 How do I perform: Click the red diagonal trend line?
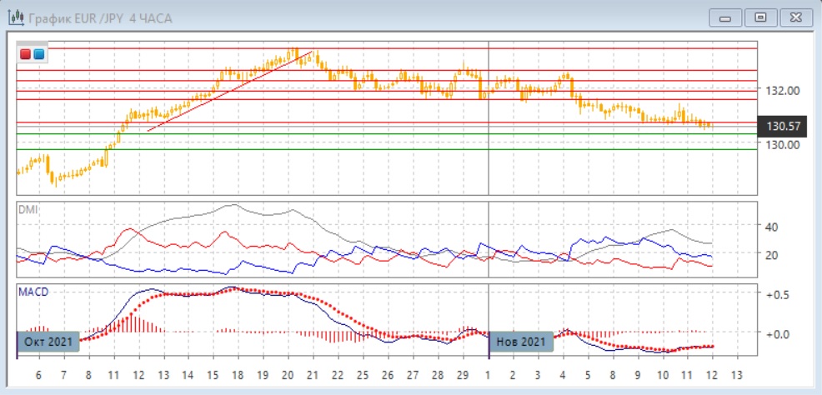pos(229,92)
